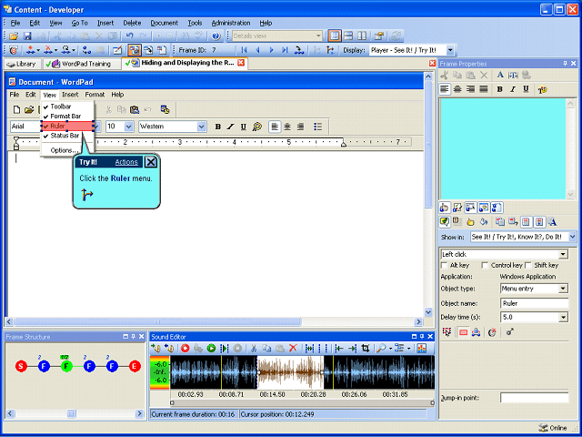Screen dimensions: 582x437
Task: Open the Show in dropdown
Action: 572,237
